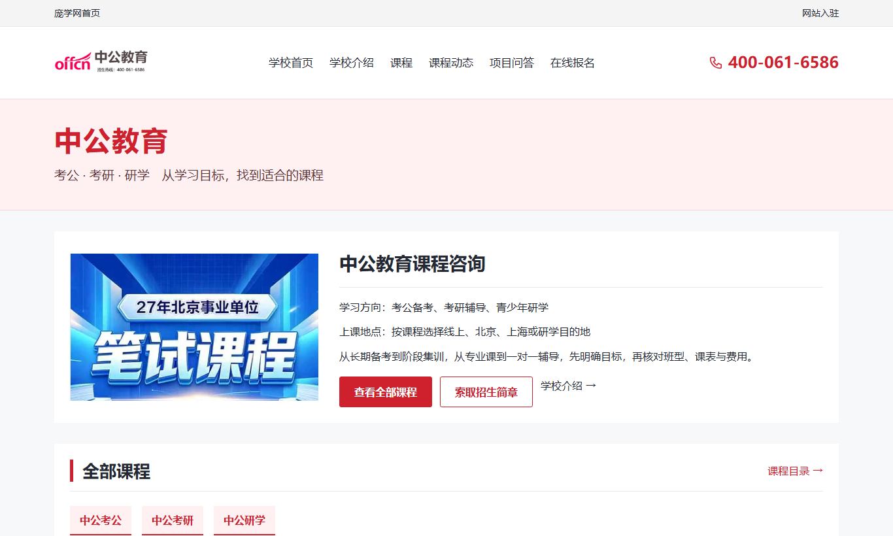
Task: Switch to the 中公研学 tab
Action: [x=244, y=520]
